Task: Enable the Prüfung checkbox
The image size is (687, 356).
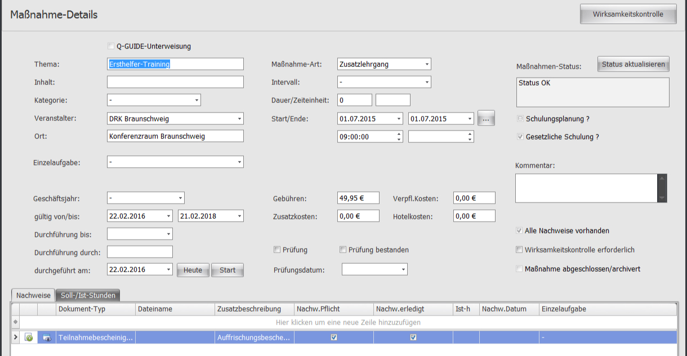Action: pyautogui.click(x=277, y=250)
